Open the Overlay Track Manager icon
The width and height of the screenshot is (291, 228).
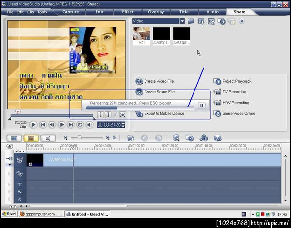coord(204,138)
